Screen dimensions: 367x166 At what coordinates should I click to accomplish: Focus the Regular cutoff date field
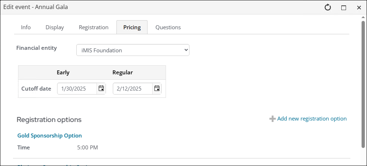coord(132,88)
